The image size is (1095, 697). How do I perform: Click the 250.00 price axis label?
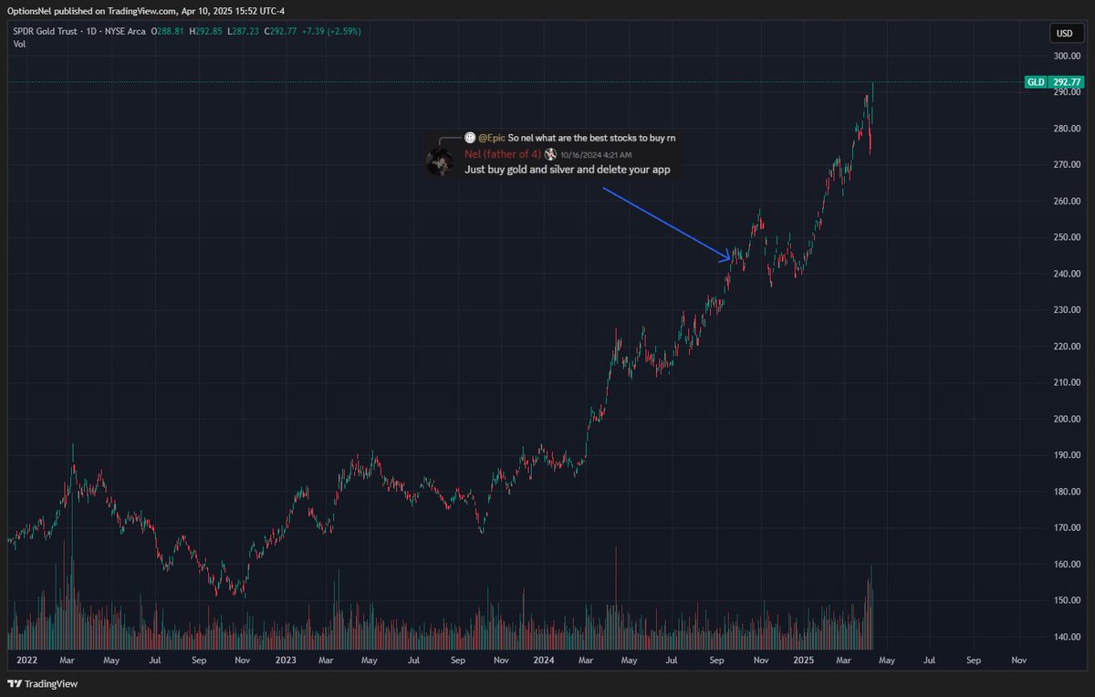pyautogui.click(x=1067, y=237)
